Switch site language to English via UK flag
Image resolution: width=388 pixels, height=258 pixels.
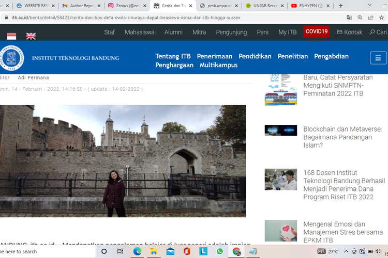[31, 36]
